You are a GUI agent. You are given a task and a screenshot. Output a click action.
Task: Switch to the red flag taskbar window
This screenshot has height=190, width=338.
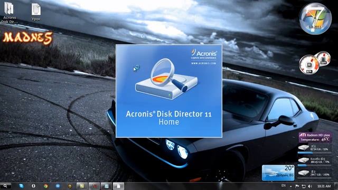click(x=94, y=186)
